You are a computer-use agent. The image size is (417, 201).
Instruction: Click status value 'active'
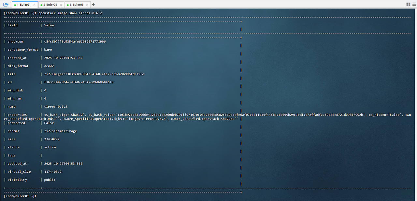pos(50,147)
